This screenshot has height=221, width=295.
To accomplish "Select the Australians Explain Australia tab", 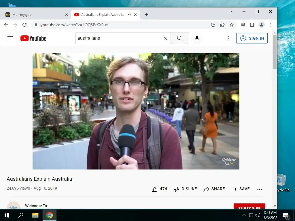I will click(102, 15).
